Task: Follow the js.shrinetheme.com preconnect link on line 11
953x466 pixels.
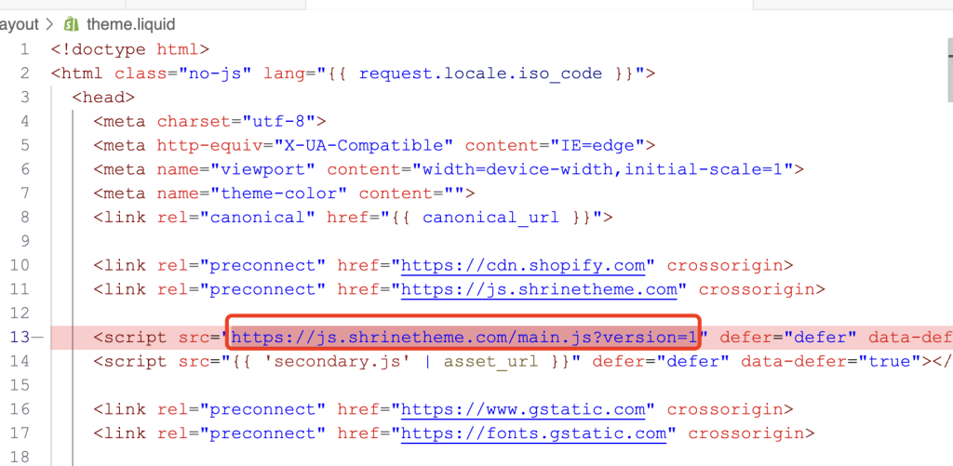Action: pos(539,289)
